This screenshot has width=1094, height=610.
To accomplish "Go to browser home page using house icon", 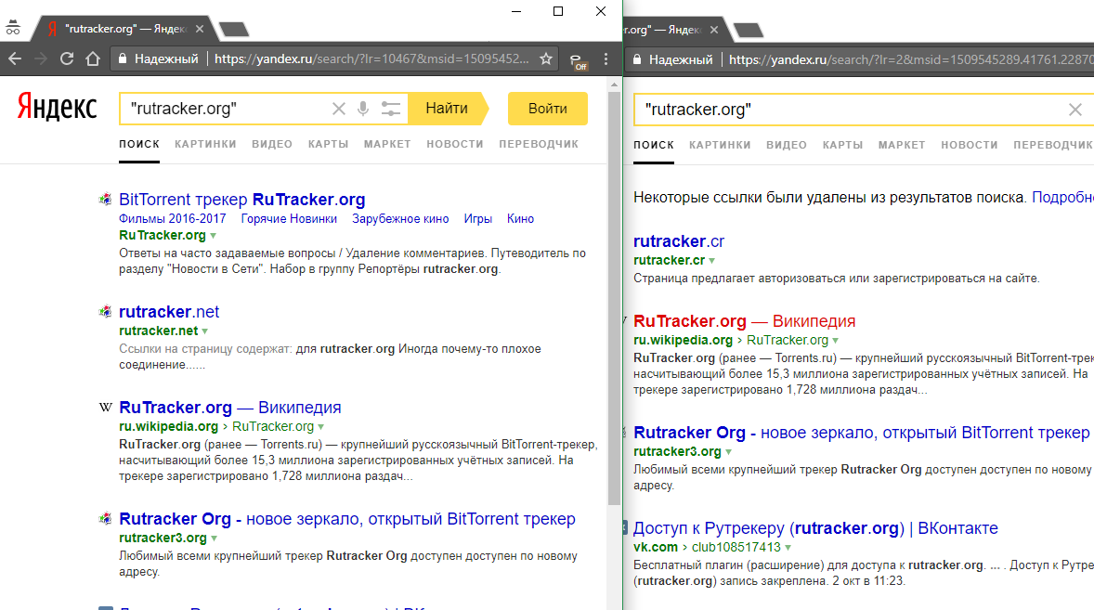I will pos(92,58).
